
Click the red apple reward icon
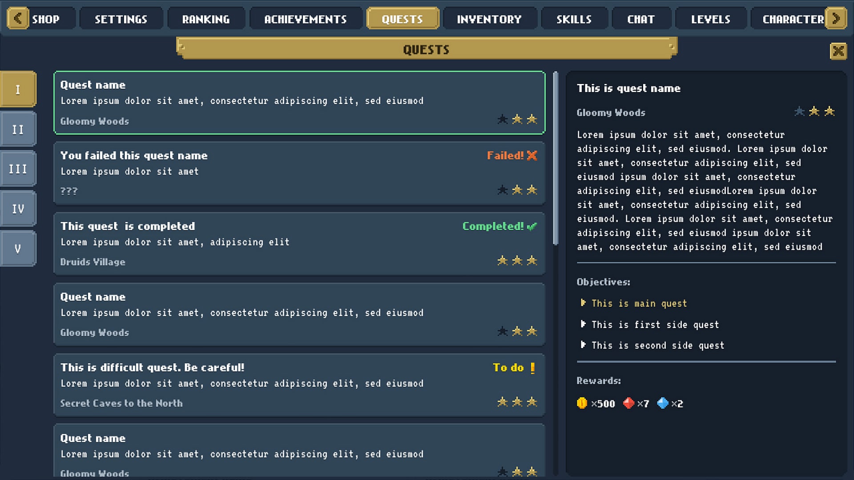[x=629, y=404]
